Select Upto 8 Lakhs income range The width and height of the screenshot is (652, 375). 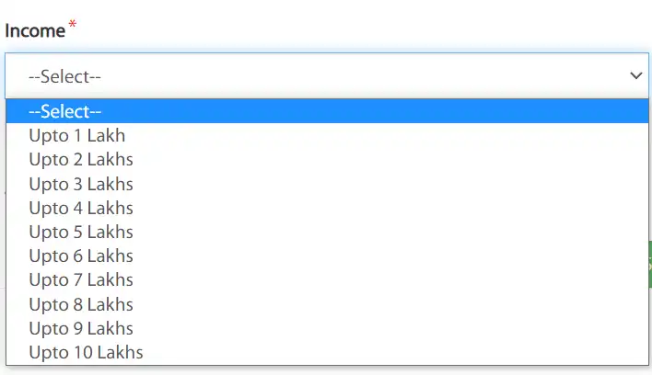(81, 304)
